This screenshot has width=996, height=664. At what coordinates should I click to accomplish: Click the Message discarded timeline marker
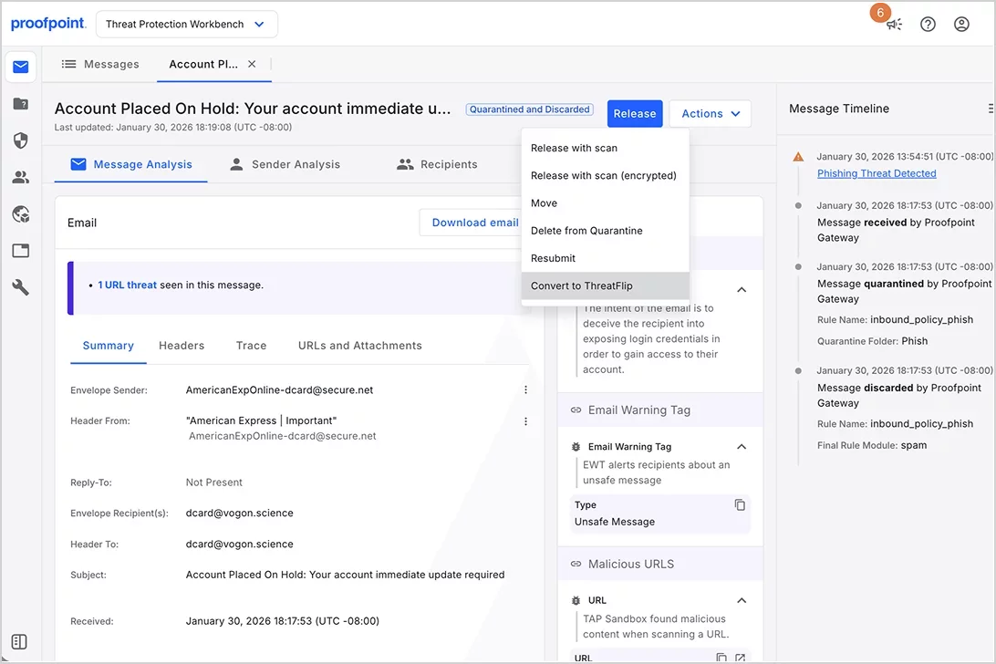[x=798, y=371]
